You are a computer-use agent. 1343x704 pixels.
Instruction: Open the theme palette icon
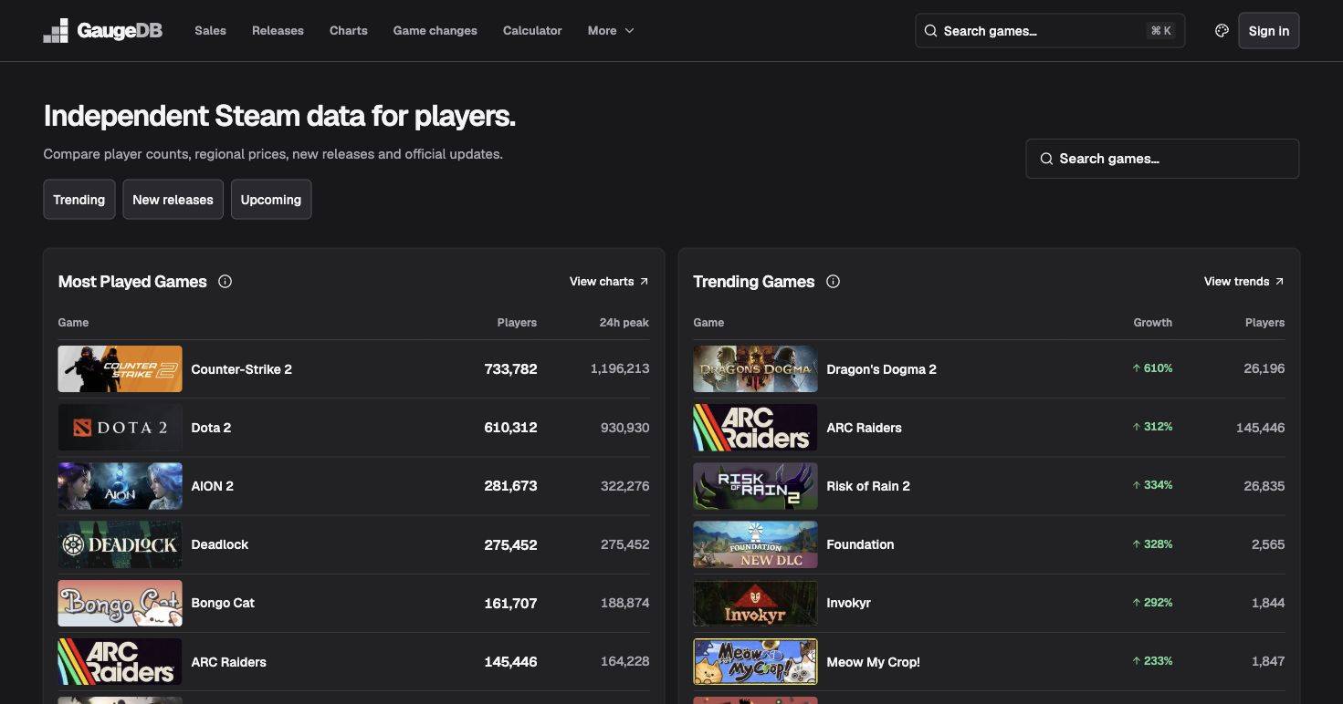pyautogui.click(x=1222, y=31)
